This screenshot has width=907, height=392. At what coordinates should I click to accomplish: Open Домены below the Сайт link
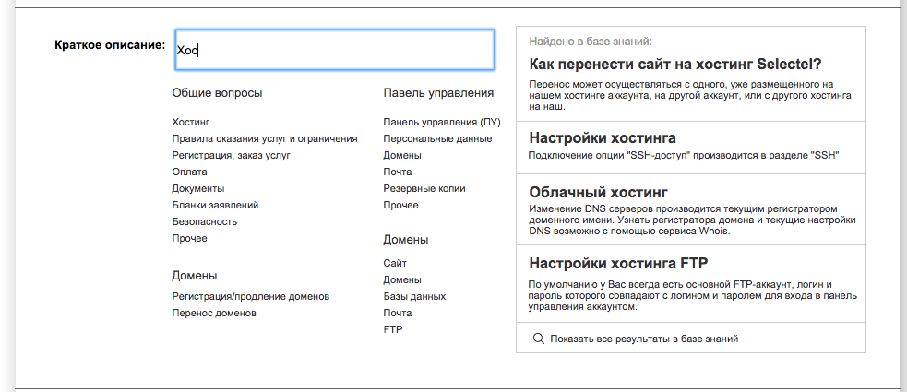402,279
